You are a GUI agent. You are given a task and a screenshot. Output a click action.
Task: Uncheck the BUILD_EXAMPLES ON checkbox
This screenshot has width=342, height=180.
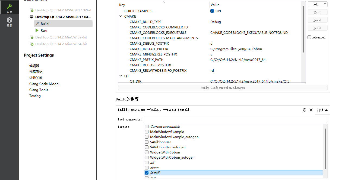pos(212,11)
